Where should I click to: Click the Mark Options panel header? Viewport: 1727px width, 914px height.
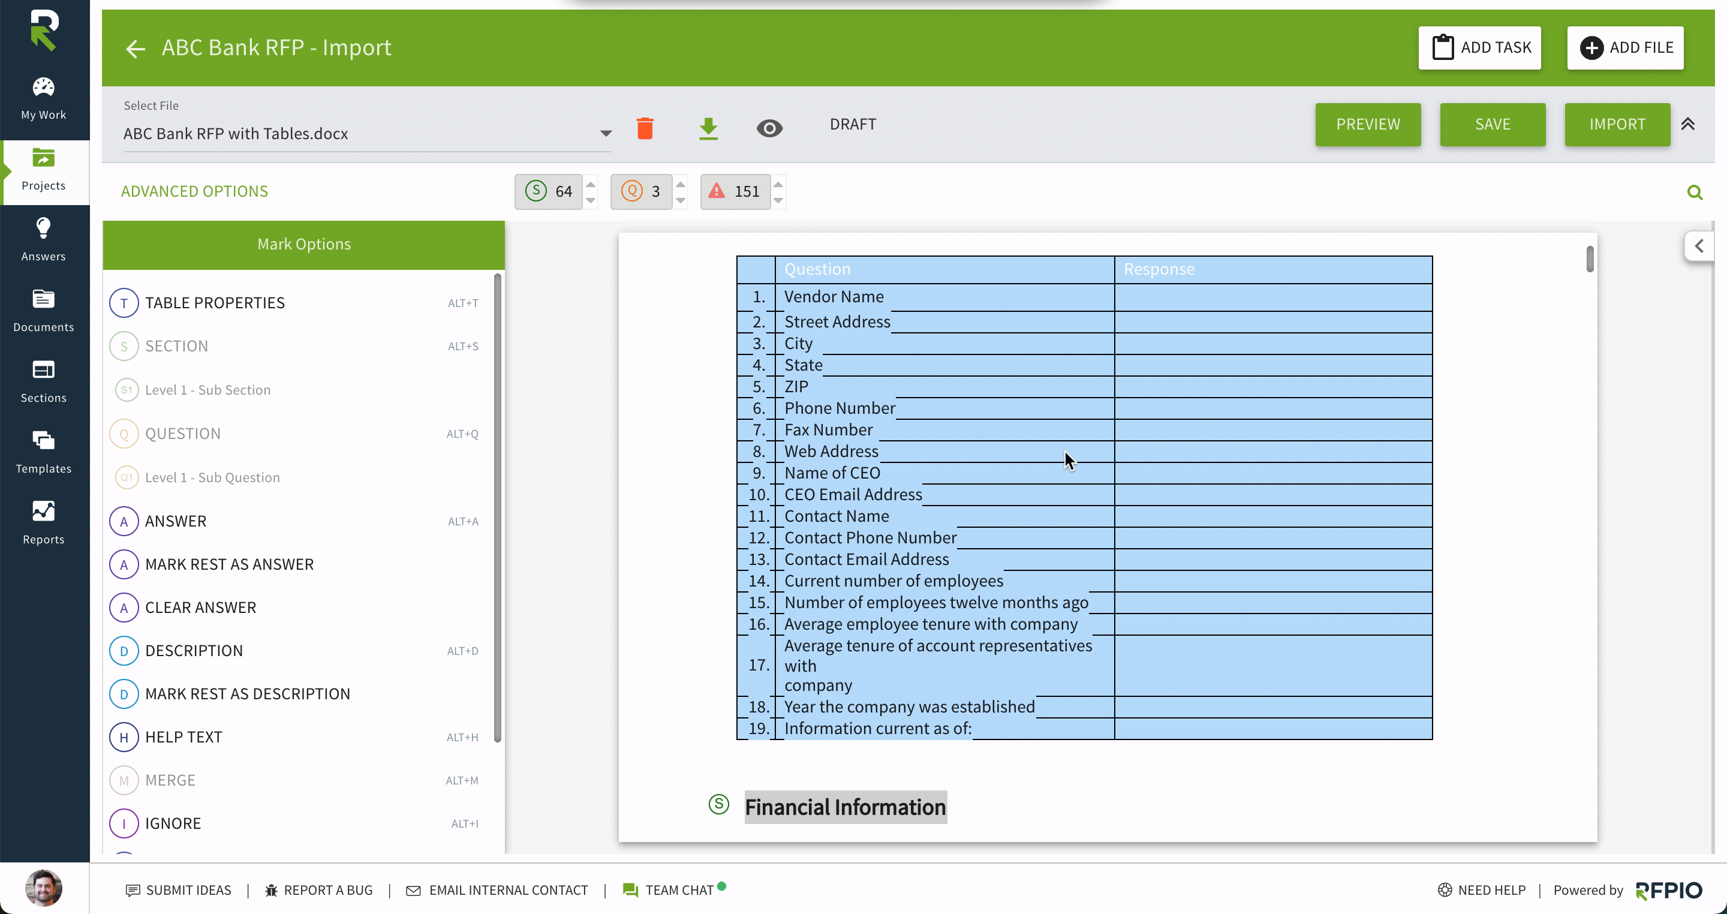pos(303,245)
